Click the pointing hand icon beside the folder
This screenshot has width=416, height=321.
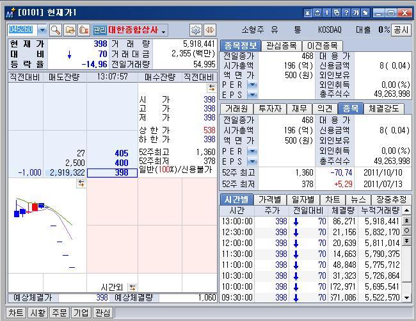pyautogui.click(x=84, y=30)
